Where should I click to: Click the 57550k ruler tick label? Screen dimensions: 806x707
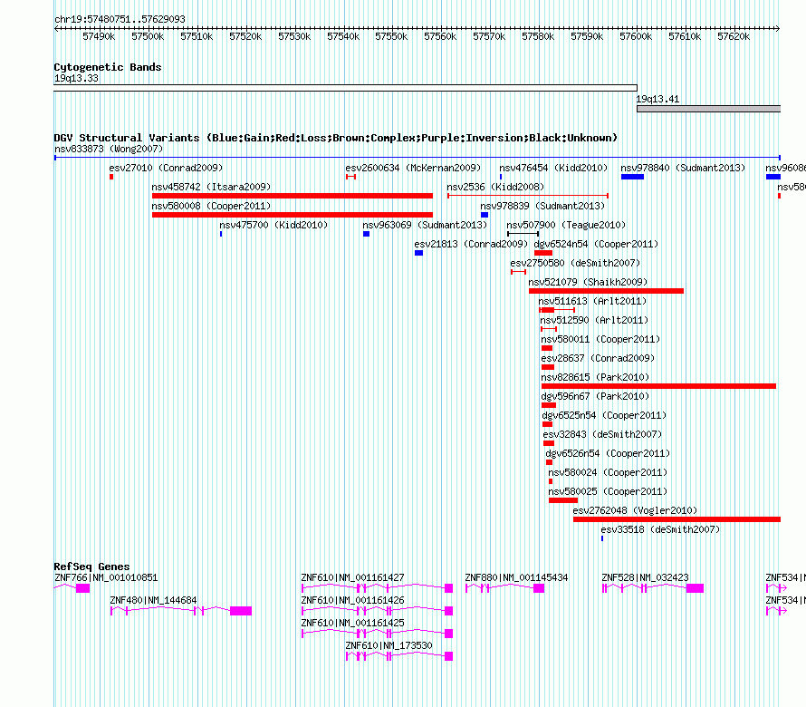[x=391, y=36]
